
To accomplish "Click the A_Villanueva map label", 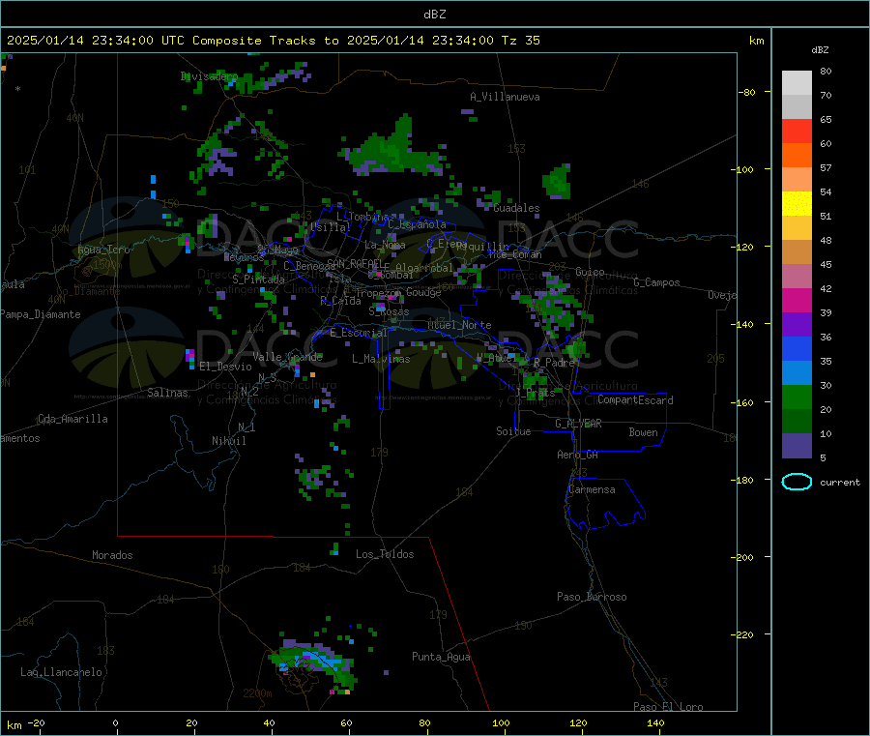I will [505, 97].
